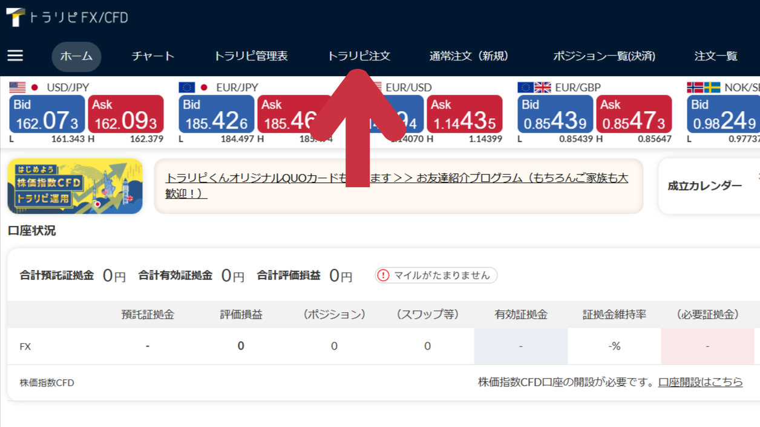Image resolution: width=760 pixels, height=427 pixels.
Task: Open the hamburger menu icon
Action: [15, 56]
